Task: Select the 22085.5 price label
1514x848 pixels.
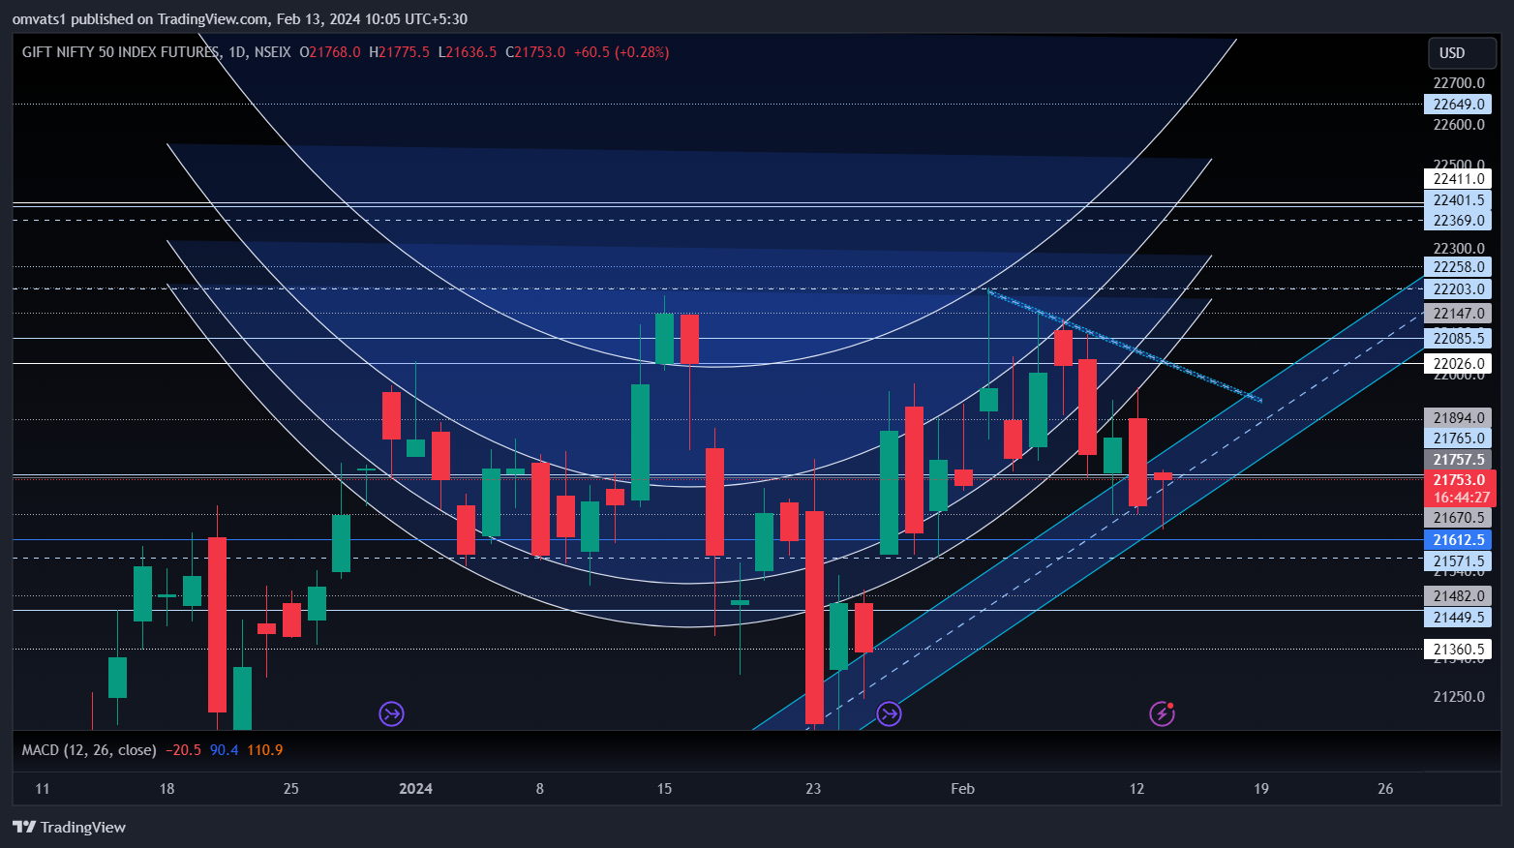Action: pos(1458,339)
